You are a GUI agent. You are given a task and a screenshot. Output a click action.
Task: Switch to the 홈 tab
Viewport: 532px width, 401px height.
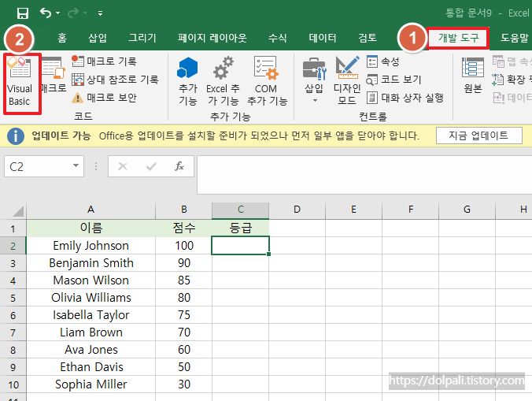tap(62, 38)
